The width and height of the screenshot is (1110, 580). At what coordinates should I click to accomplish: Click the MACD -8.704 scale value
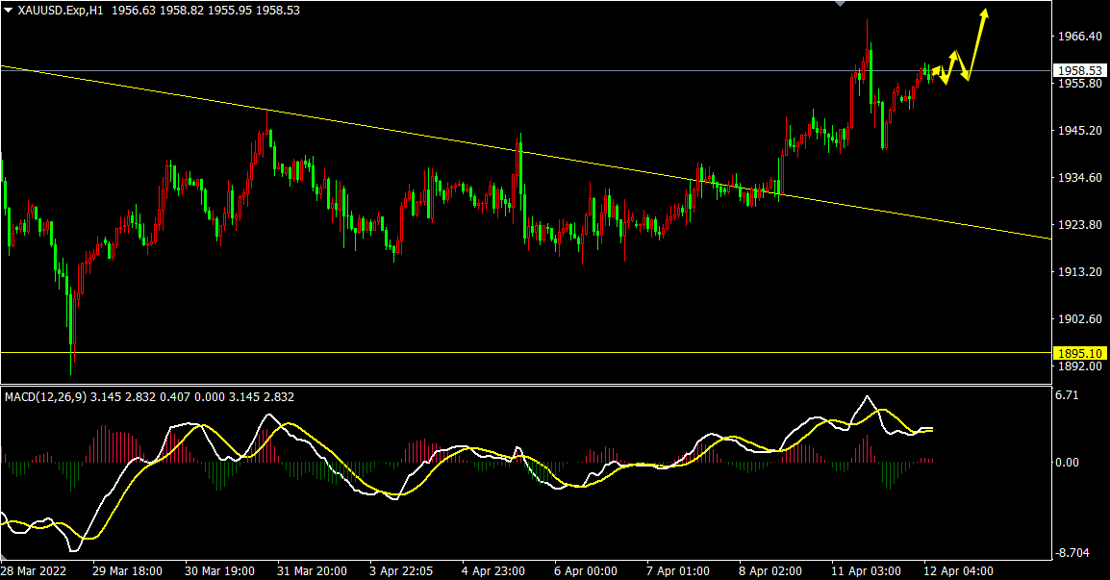point(1072,553)
